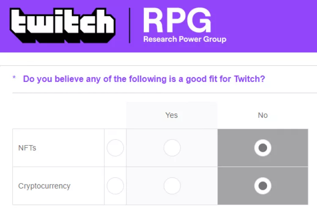Select Yes for Cryptocurrency
The image size is (317, 211).
pyautogui.click(x=172, y=186)
